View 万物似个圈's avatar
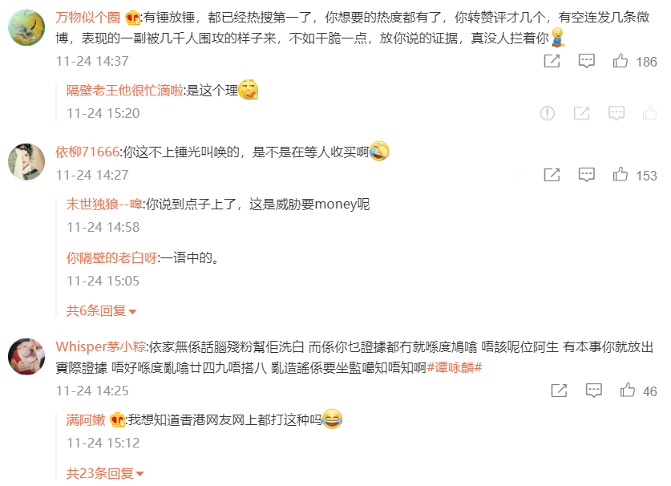Image resolution: width=671 pixels, height=486 pixels. [x=26, y=27]
